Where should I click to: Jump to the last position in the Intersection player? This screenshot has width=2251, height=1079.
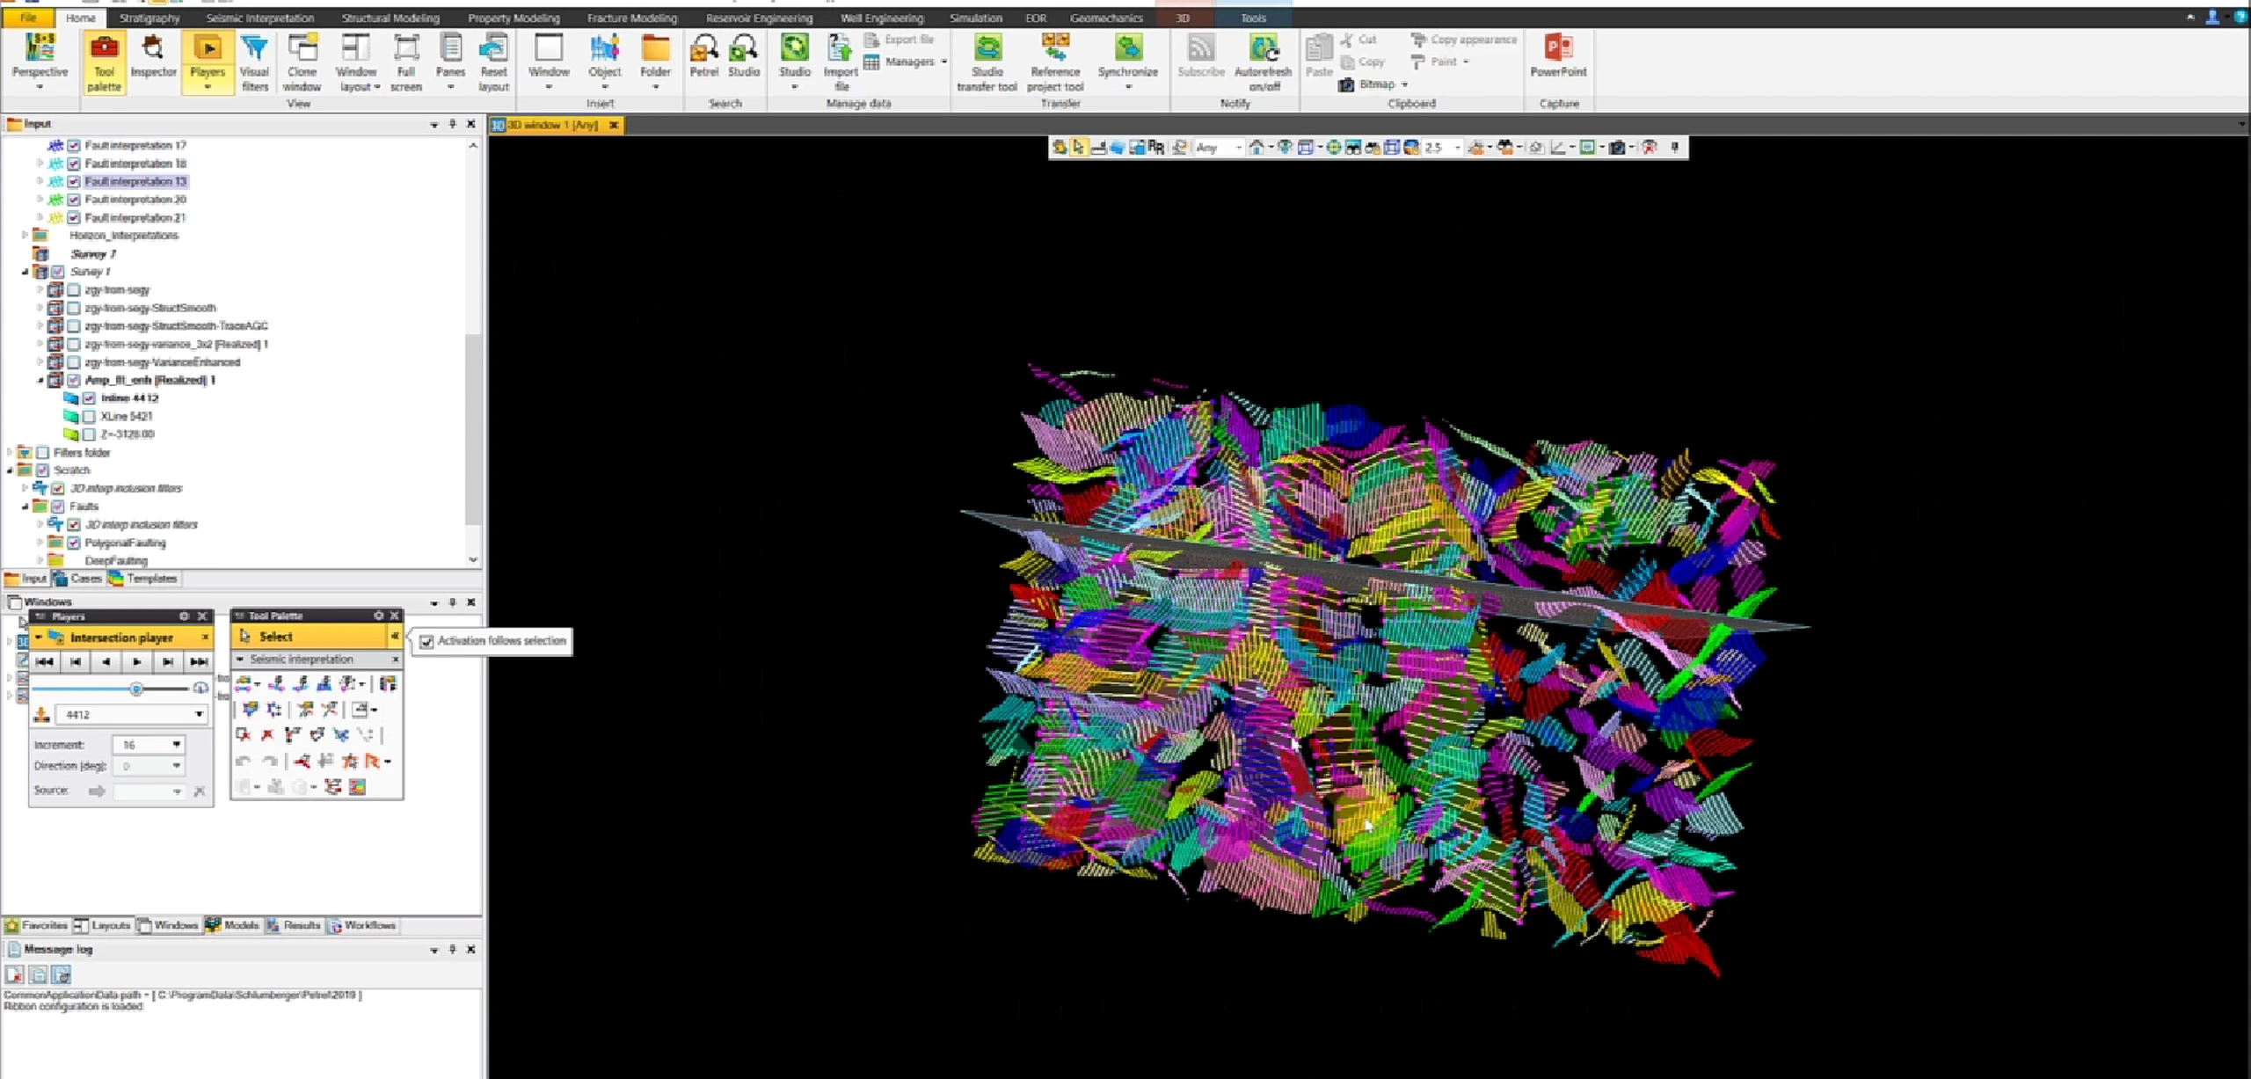[200, 662]
